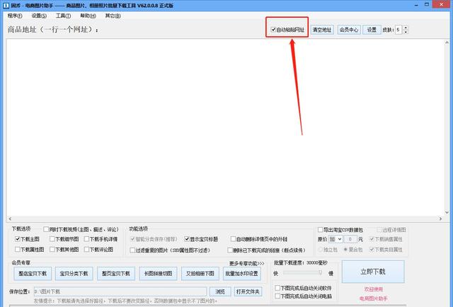The height and width of the screenshot is (307, 453).
Task: Uncheck 下载主图 checkbox
Action: 18,239
